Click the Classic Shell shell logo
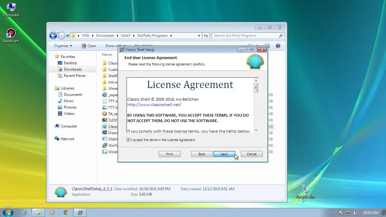 pos(255,62)
